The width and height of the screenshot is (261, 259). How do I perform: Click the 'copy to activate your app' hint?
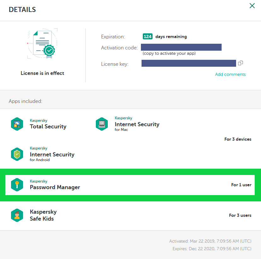point(169,53)
